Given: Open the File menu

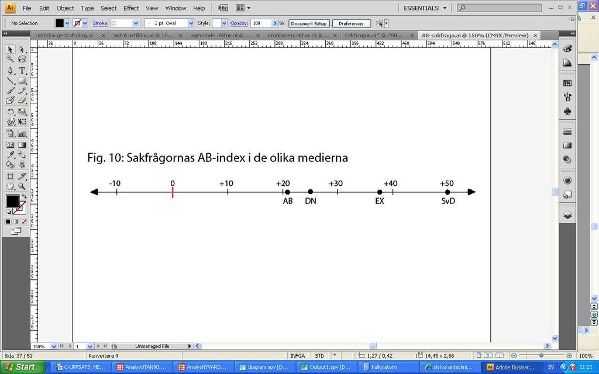Looking at the screenshot, I should 27,8.
